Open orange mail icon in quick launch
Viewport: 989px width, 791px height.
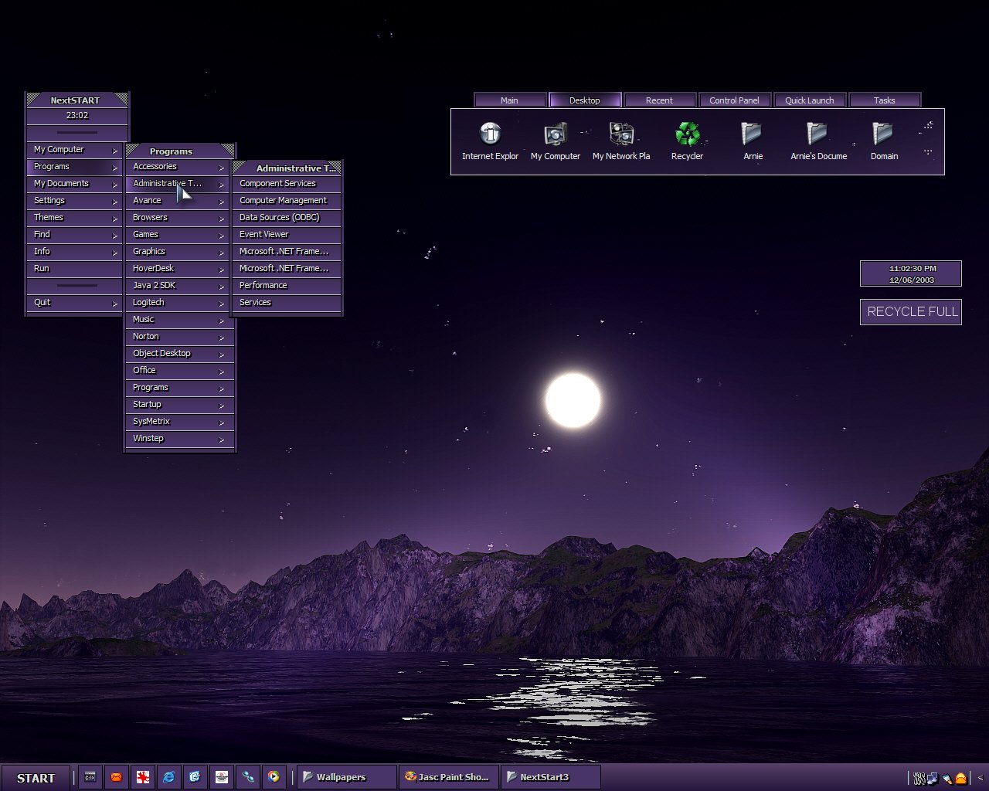117,777
